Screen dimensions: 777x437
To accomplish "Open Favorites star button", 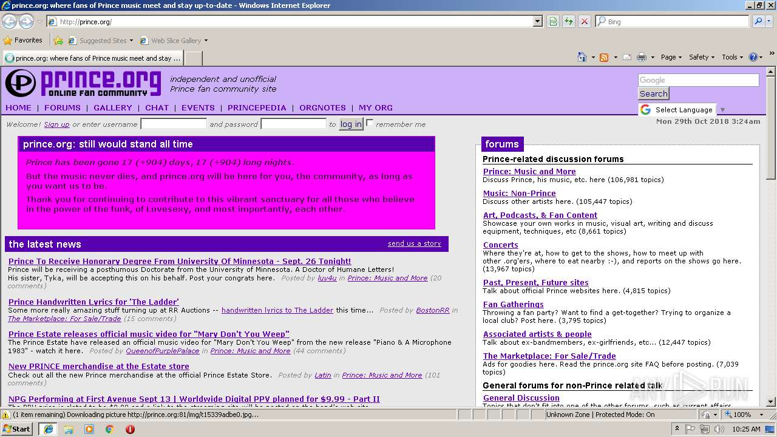I will click(23, 40).
